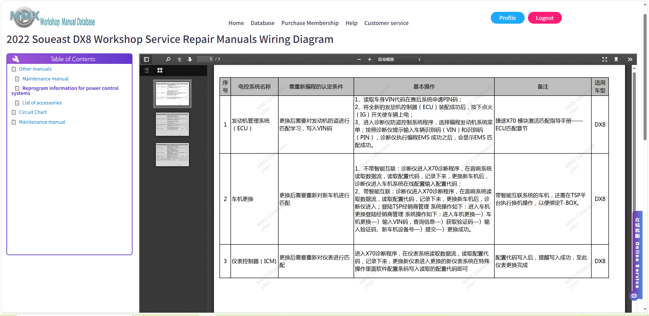Viewport: 649px width, 316px height.
Task: Click the 备注 table header
Action: [x=543, y=87]
